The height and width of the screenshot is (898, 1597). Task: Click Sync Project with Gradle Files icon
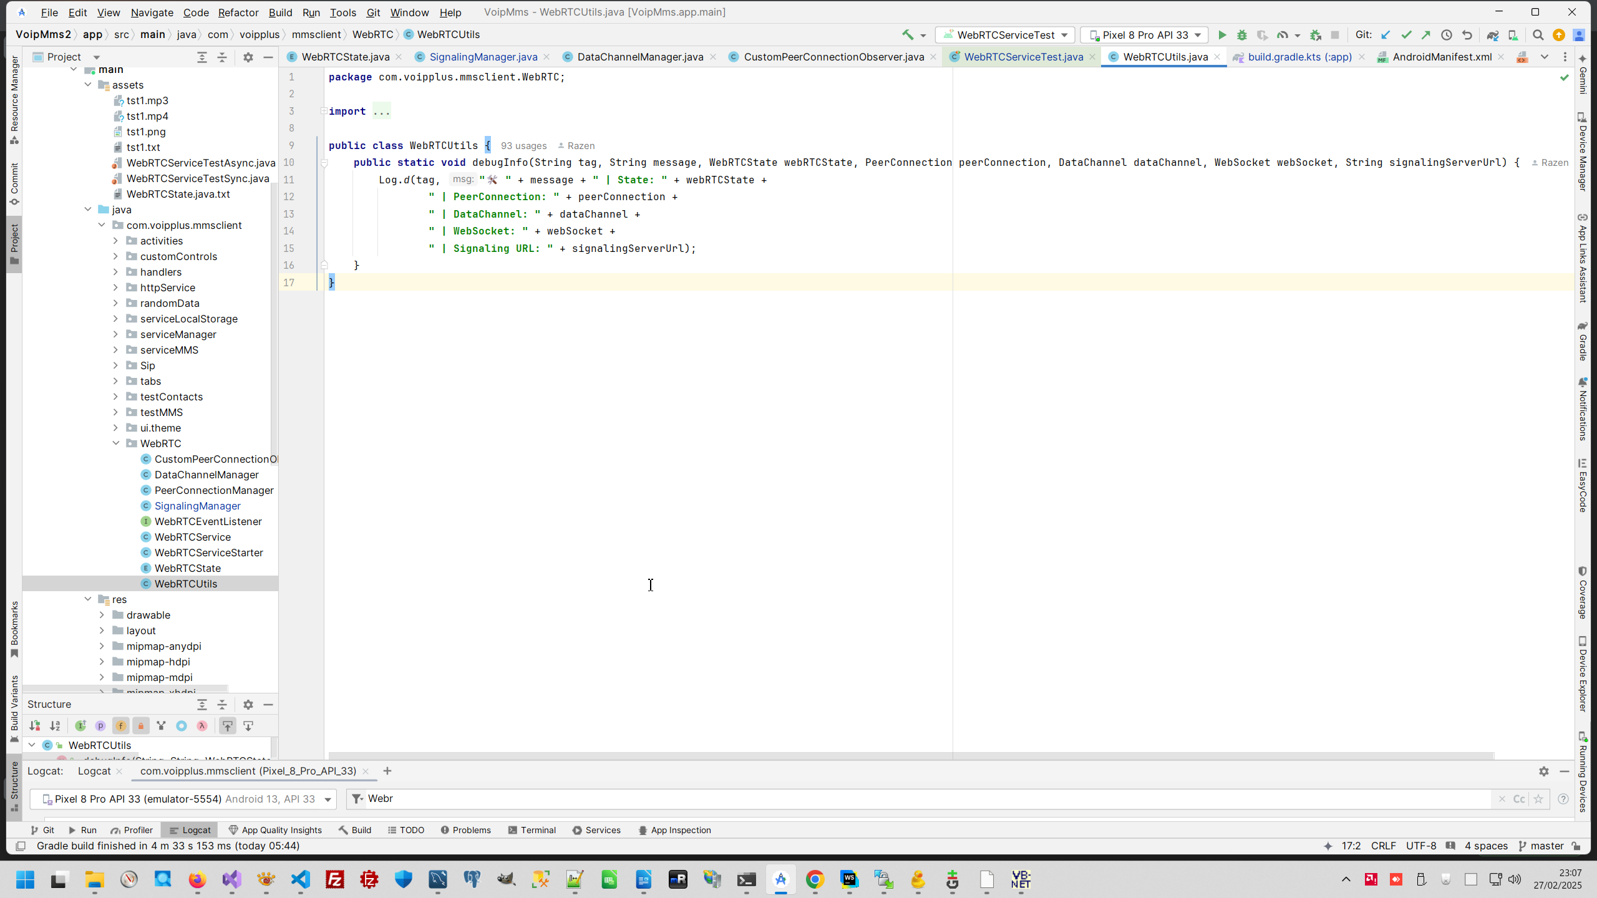coord(1492,35)
